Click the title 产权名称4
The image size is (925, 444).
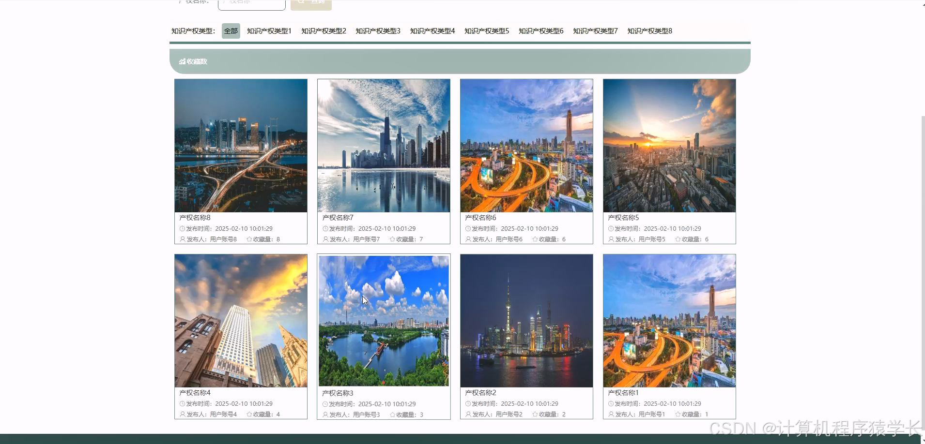point(195,393)
